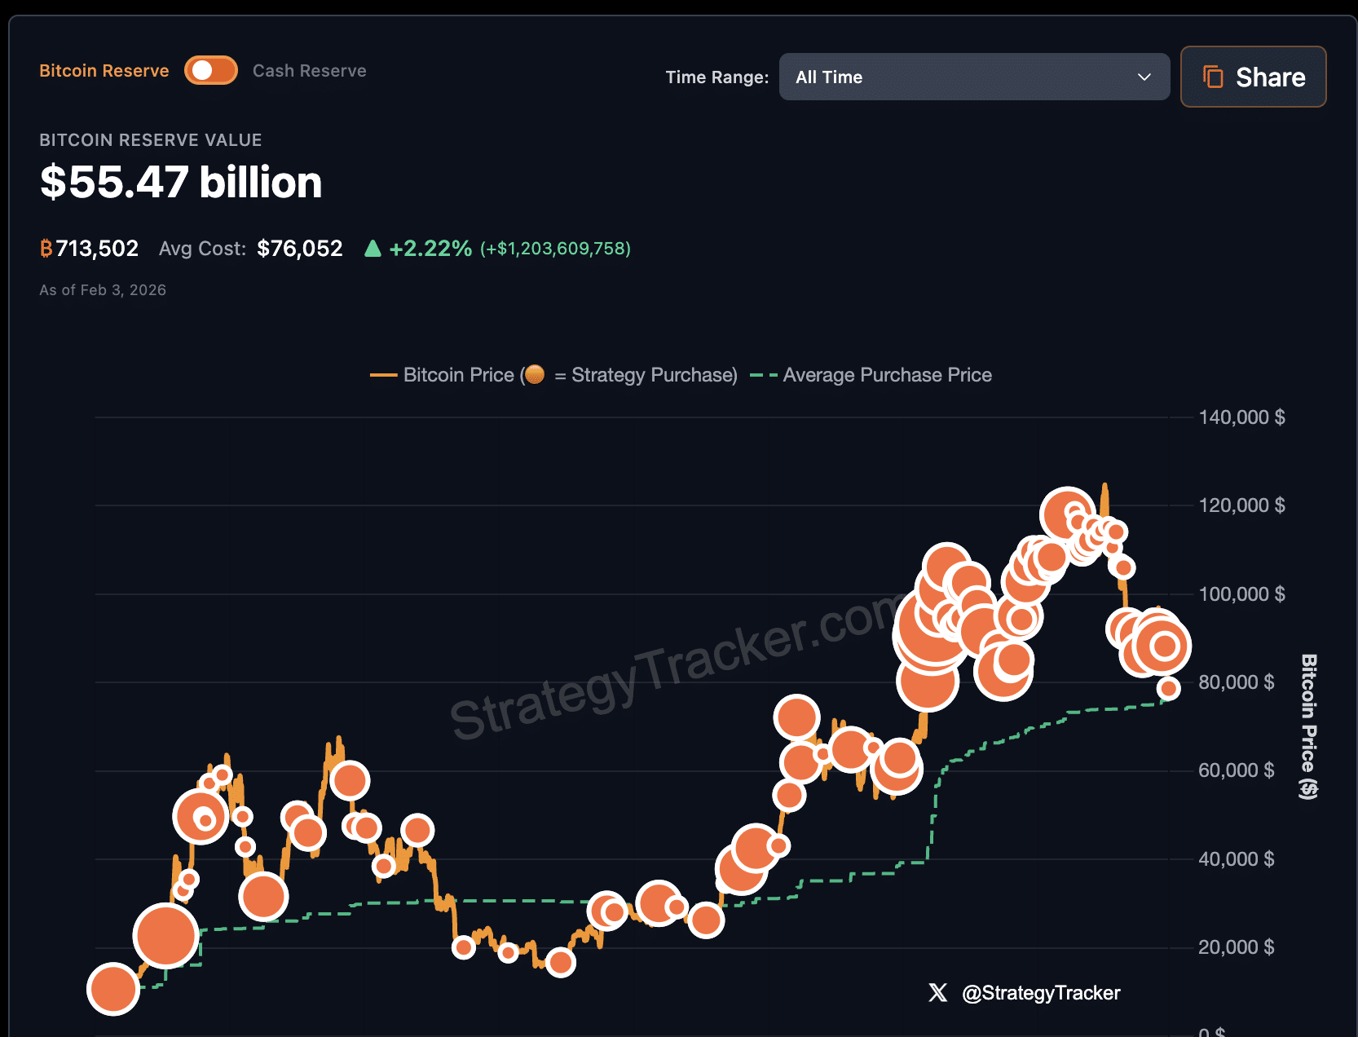
Task: Click the Share copy icon
Action: coord(1214,77)
